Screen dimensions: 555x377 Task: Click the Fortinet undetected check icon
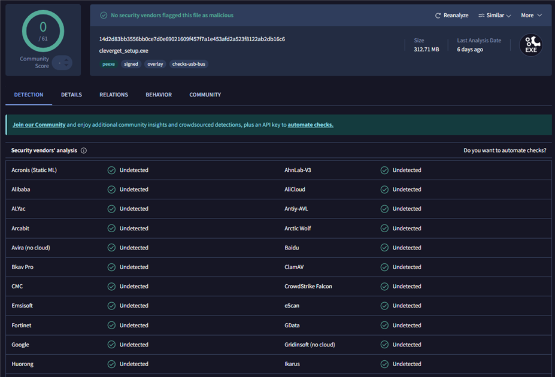[x=111, y=326]
